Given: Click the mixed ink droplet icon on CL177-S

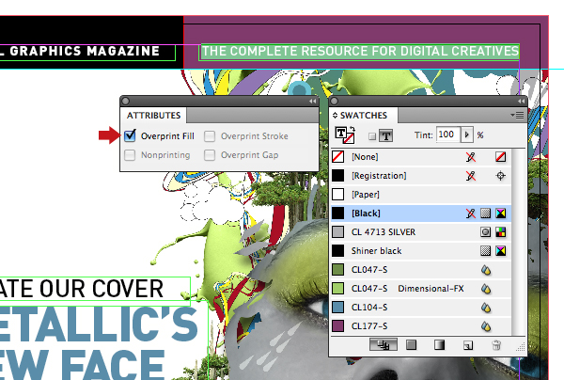Looking at the screenshot, I should [x=486, y=326].
